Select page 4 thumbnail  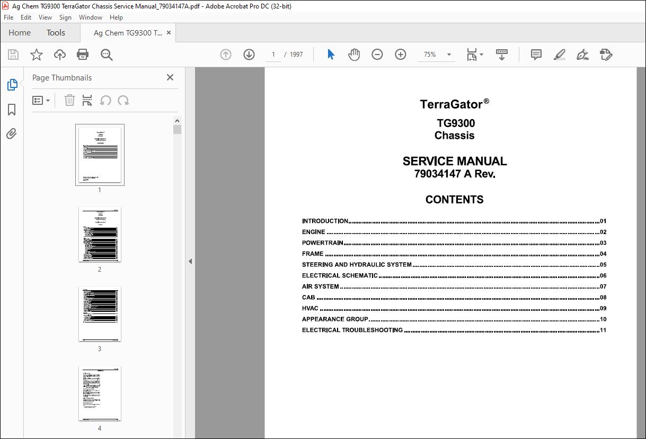click(100, 393)
